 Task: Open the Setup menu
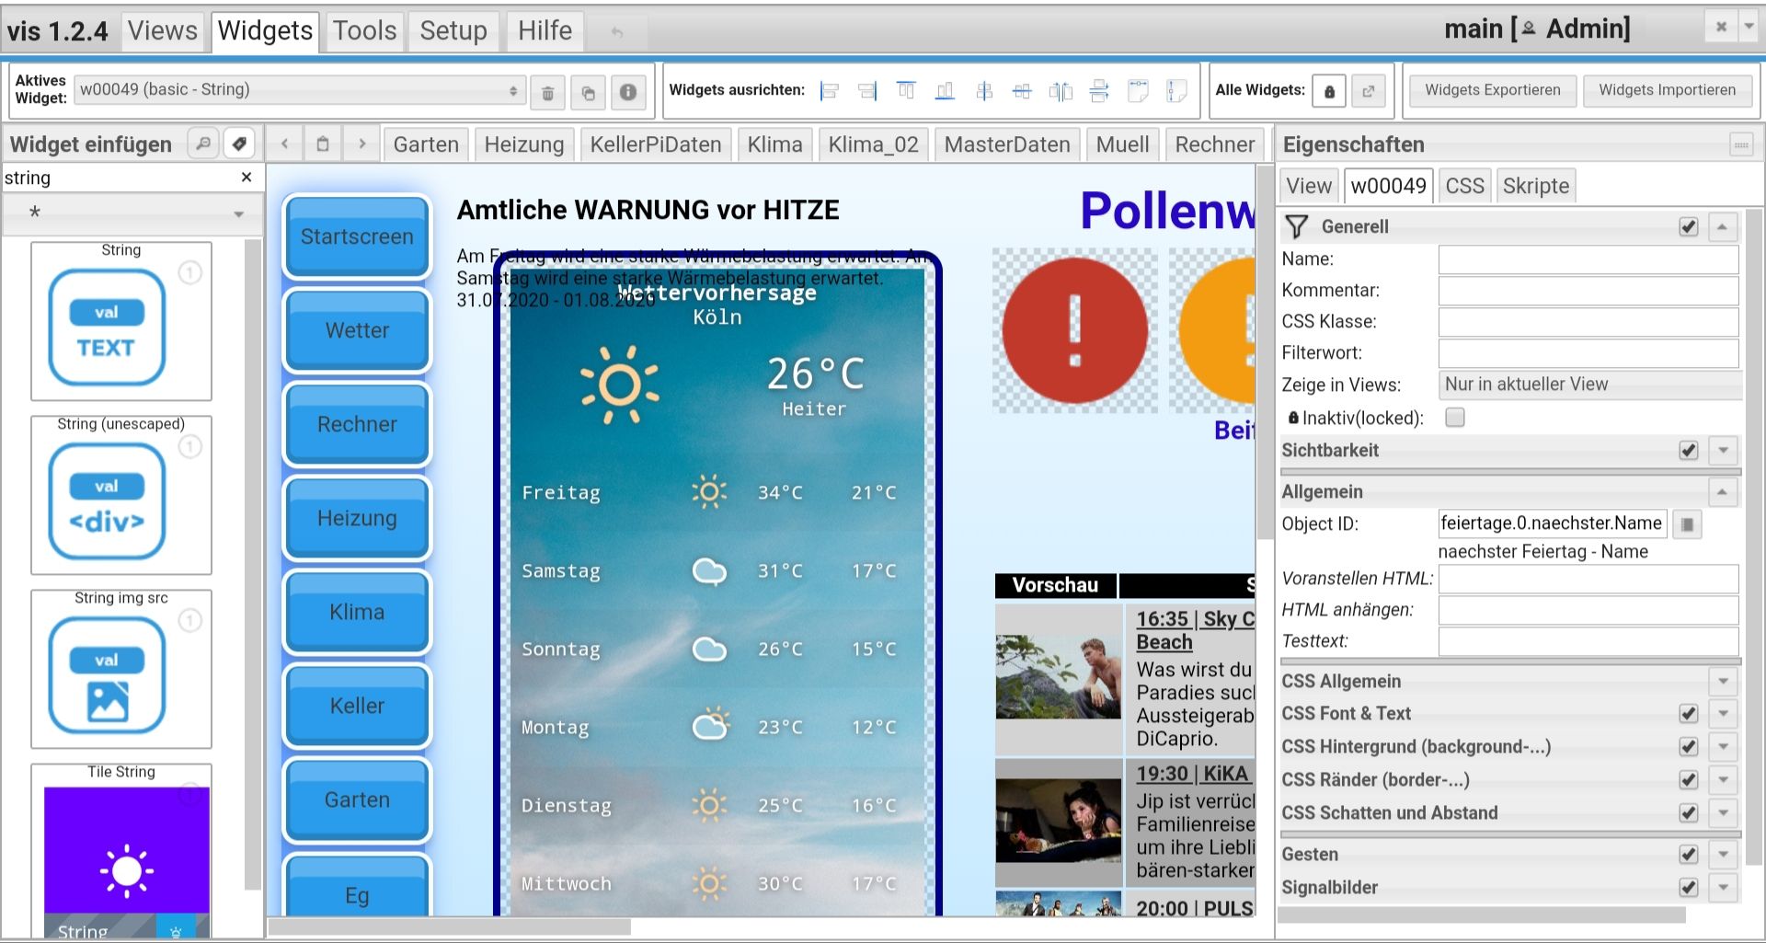tap(453, 31)
